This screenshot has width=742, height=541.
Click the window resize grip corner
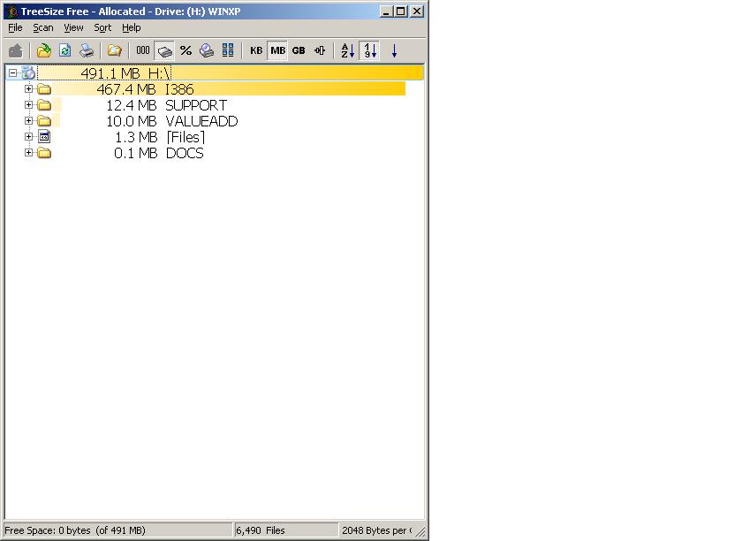[420, 532]
